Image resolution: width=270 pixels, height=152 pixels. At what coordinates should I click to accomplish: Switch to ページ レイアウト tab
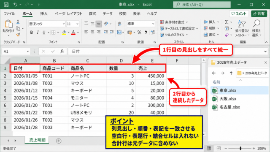(x=68, y=14)
